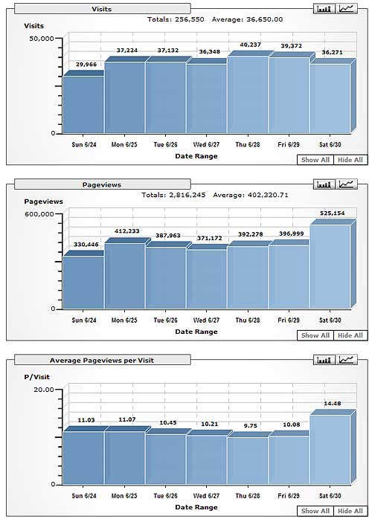The image size is (372, 519).
Task: Click the 20.00 axis value in P/Visit chart
Action: click(44, 390)
